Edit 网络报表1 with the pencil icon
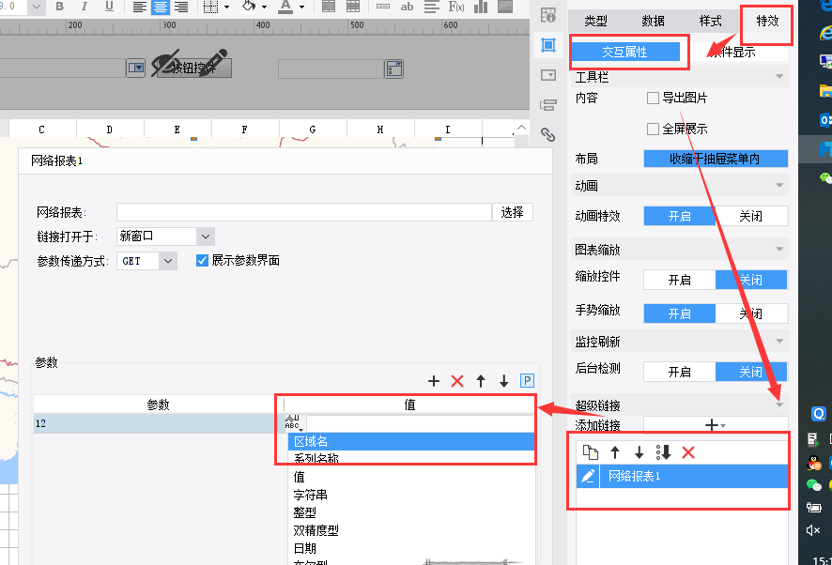This screenshot has width=832, height=565. click(x=588, y=476)
